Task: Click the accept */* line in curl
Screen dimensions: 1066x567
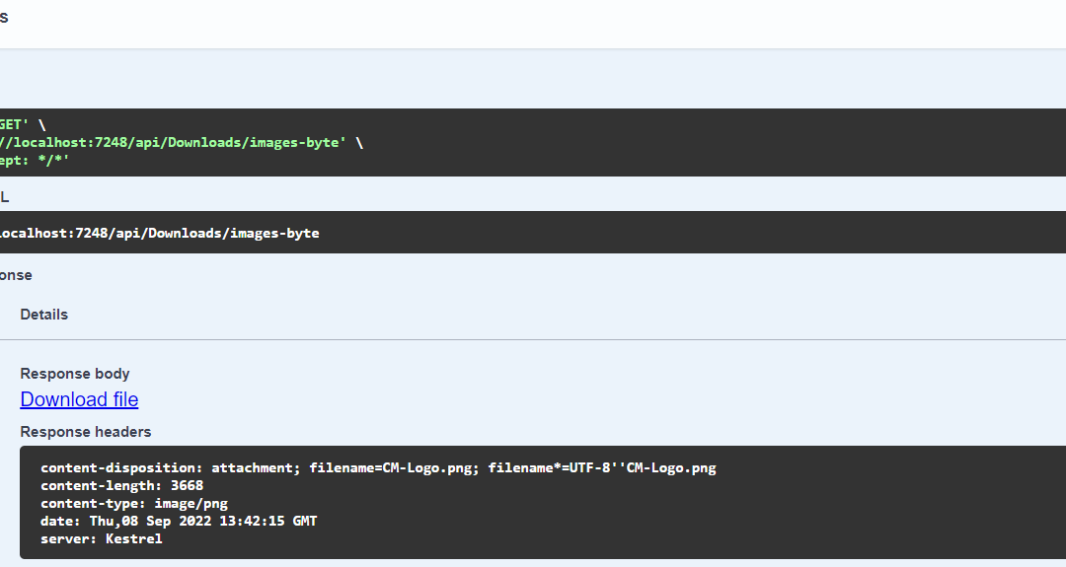Action: 35,160
